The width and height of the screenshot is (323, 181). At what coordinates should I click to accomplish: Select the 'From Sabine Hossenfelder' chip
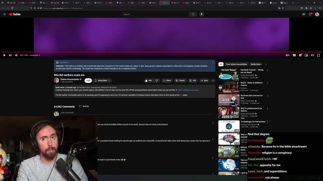[x=236, y=64]
